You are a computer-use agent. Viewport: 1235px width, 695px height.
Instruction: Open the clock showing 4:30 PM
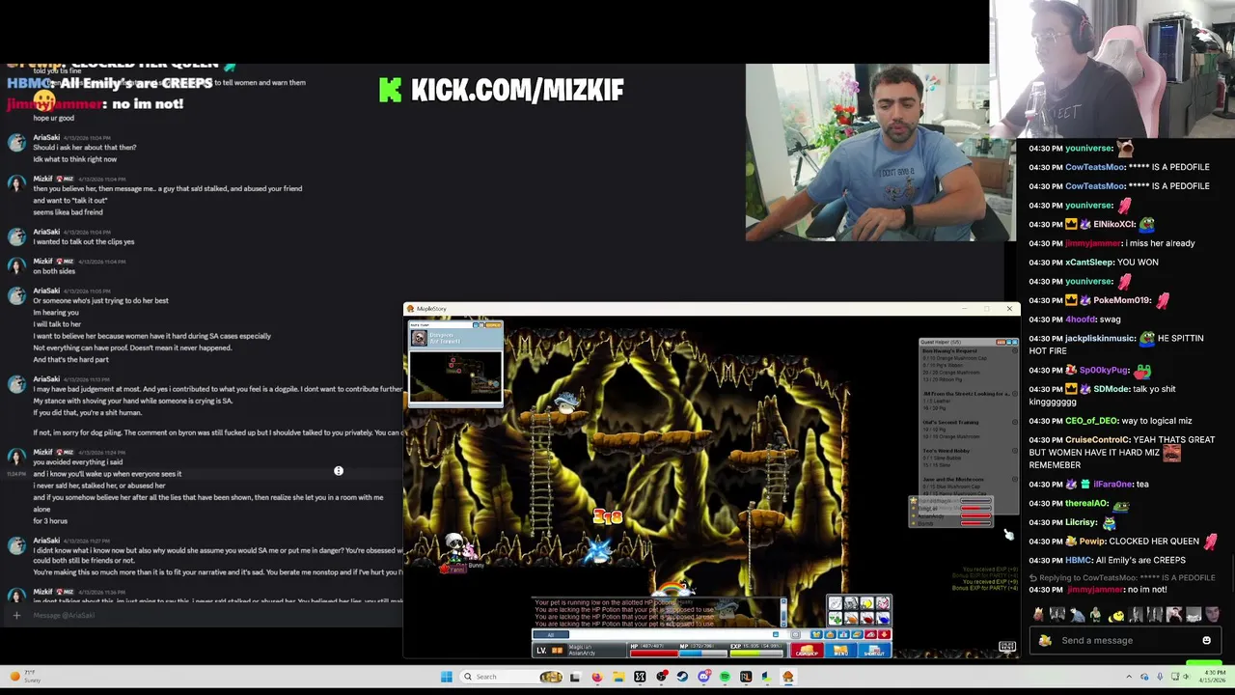(x=1213, y=676)
